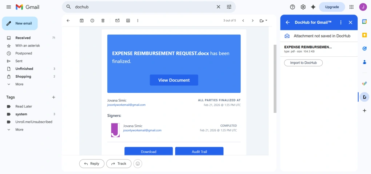Add emoji reaction smiley button
371x174 pixels.
pos(138,163)
